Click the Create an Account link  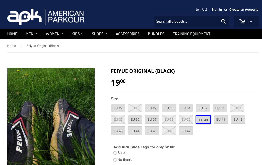243,10
